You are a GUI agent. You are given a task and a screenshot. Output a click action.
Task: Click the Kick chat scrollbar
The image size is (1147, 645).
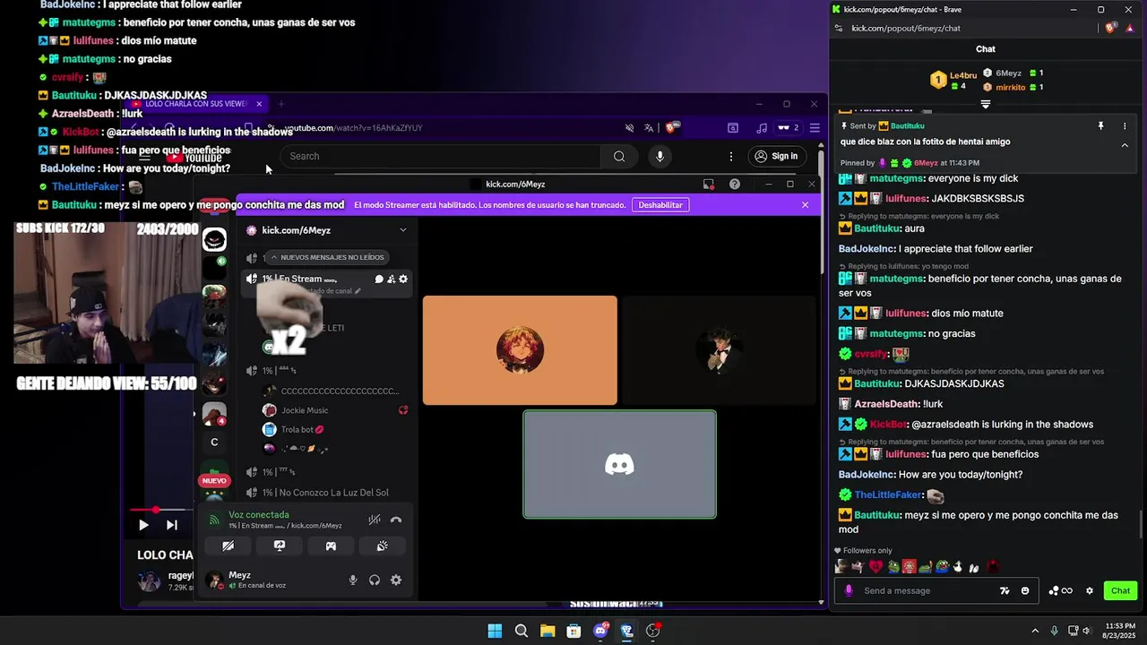click(x=1141, y=522)
